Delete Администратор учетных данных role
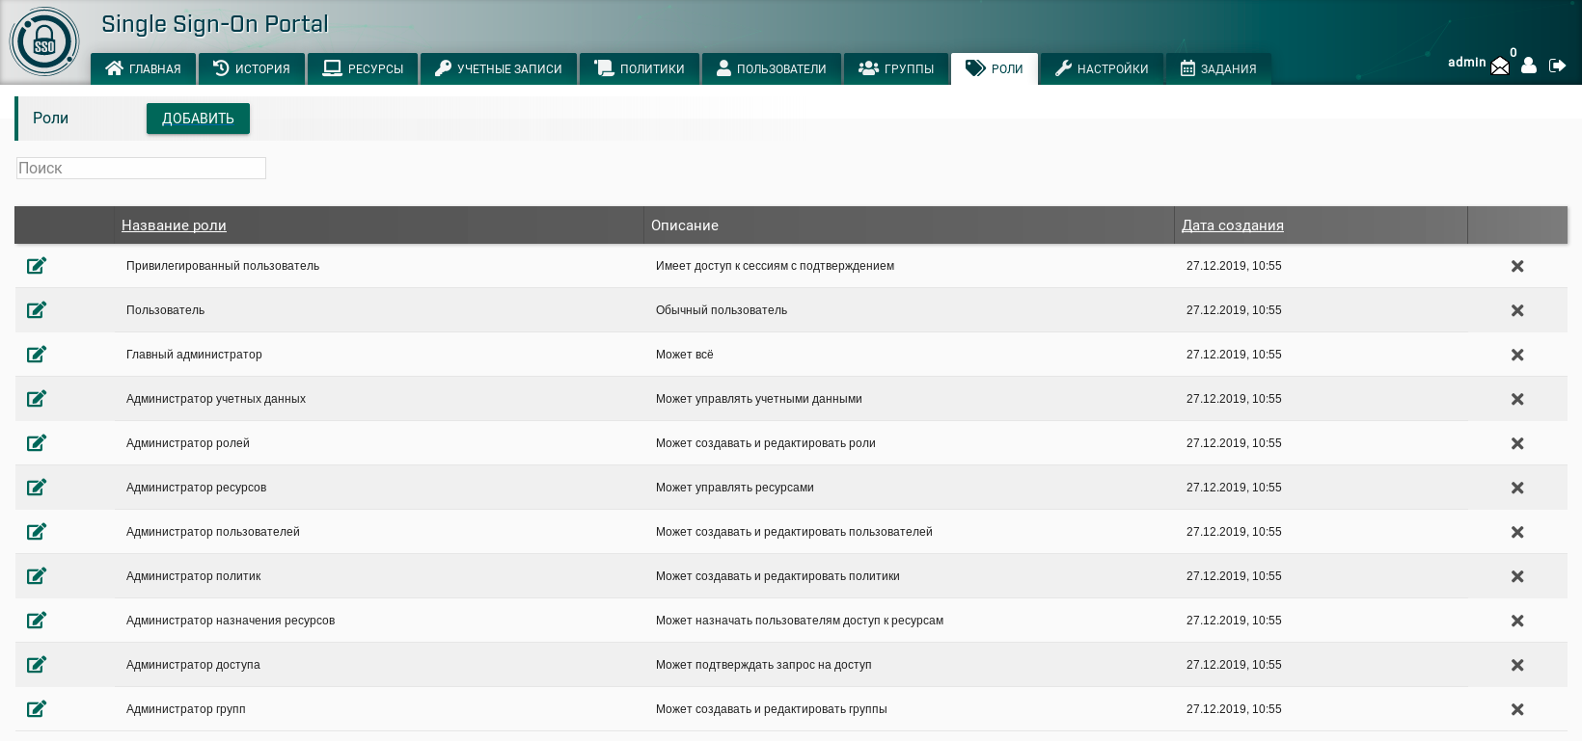 point(1517,399)
